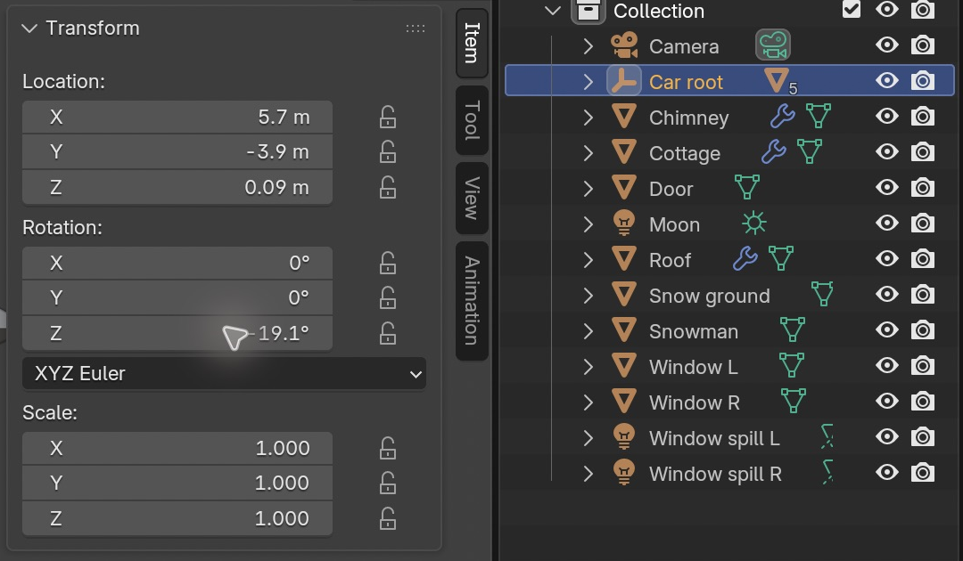Viewport: 963px width, 561px height.
Task: Expand the Window L item
Action: (588, 366)
